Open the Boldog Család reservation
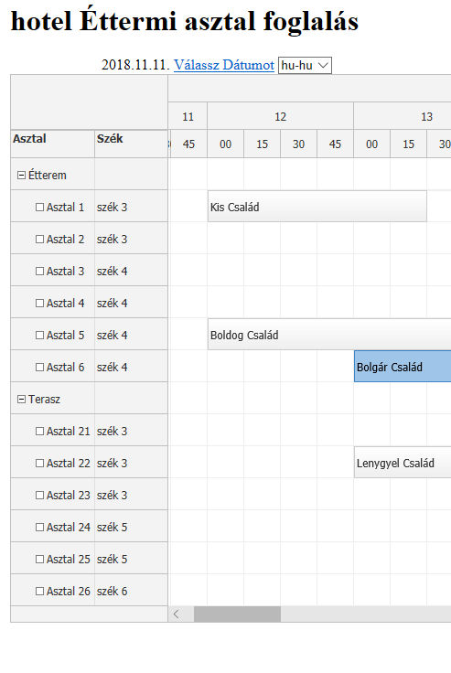 (329, 335)
